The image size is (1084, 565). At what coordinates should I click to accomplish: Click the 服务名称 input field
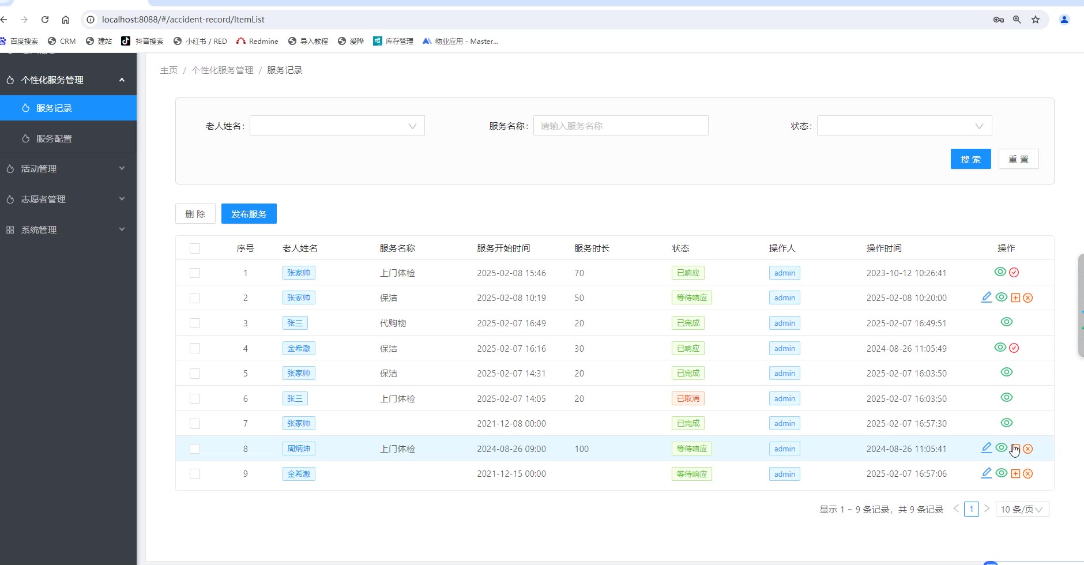(620, 126)
